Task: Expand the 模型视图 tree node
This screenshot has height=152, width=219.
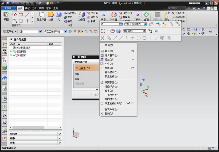Action: pos(11,52)
